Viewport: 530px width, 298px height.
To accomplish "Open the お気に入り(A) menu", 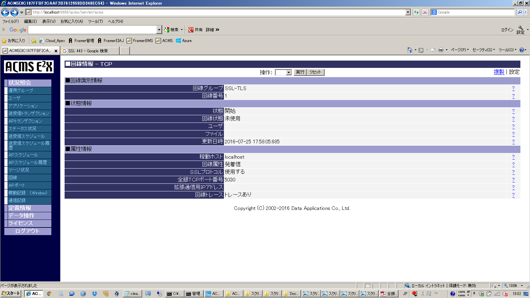I will tap(72, 21).
